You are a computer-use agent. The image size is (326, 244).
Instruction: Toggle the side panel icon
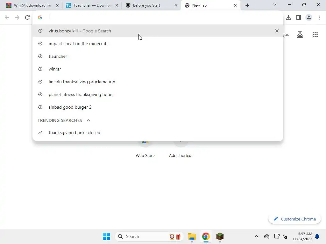(x=299, y=17)
